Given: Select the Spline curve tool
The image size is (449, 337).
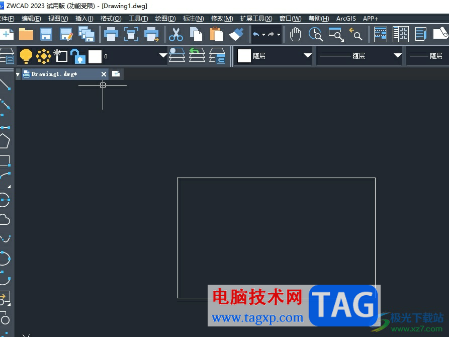Looking at the screenshot, I should (5, 239).
